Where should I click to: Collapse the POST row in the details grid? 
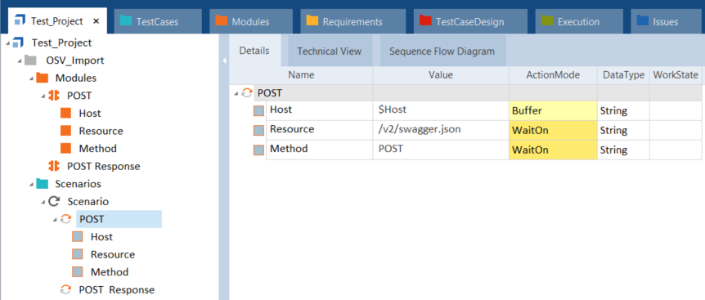click(x=236, y=93)
